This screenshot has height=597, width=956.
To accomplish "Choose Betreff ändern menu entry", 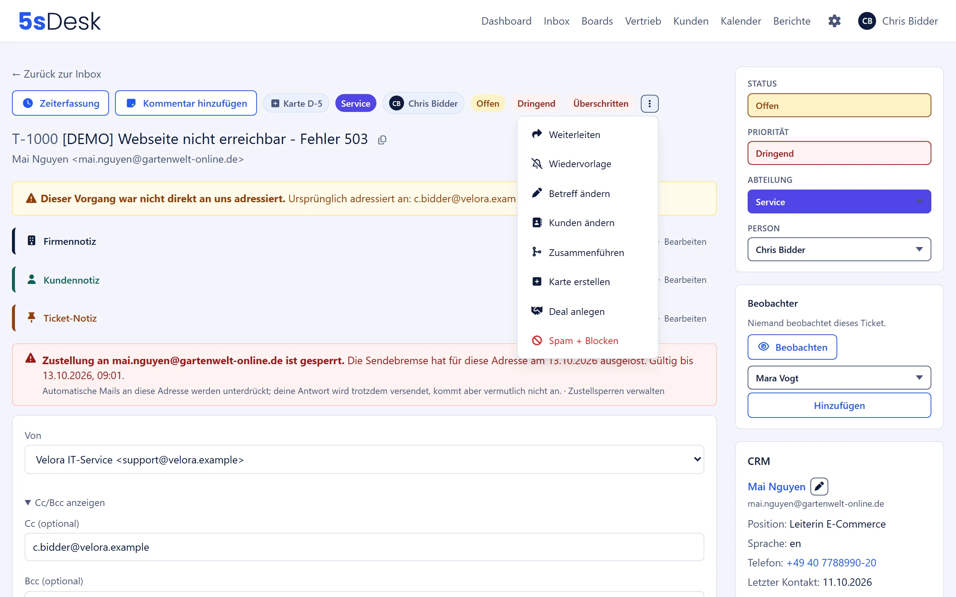I will (x=587, y=194).
